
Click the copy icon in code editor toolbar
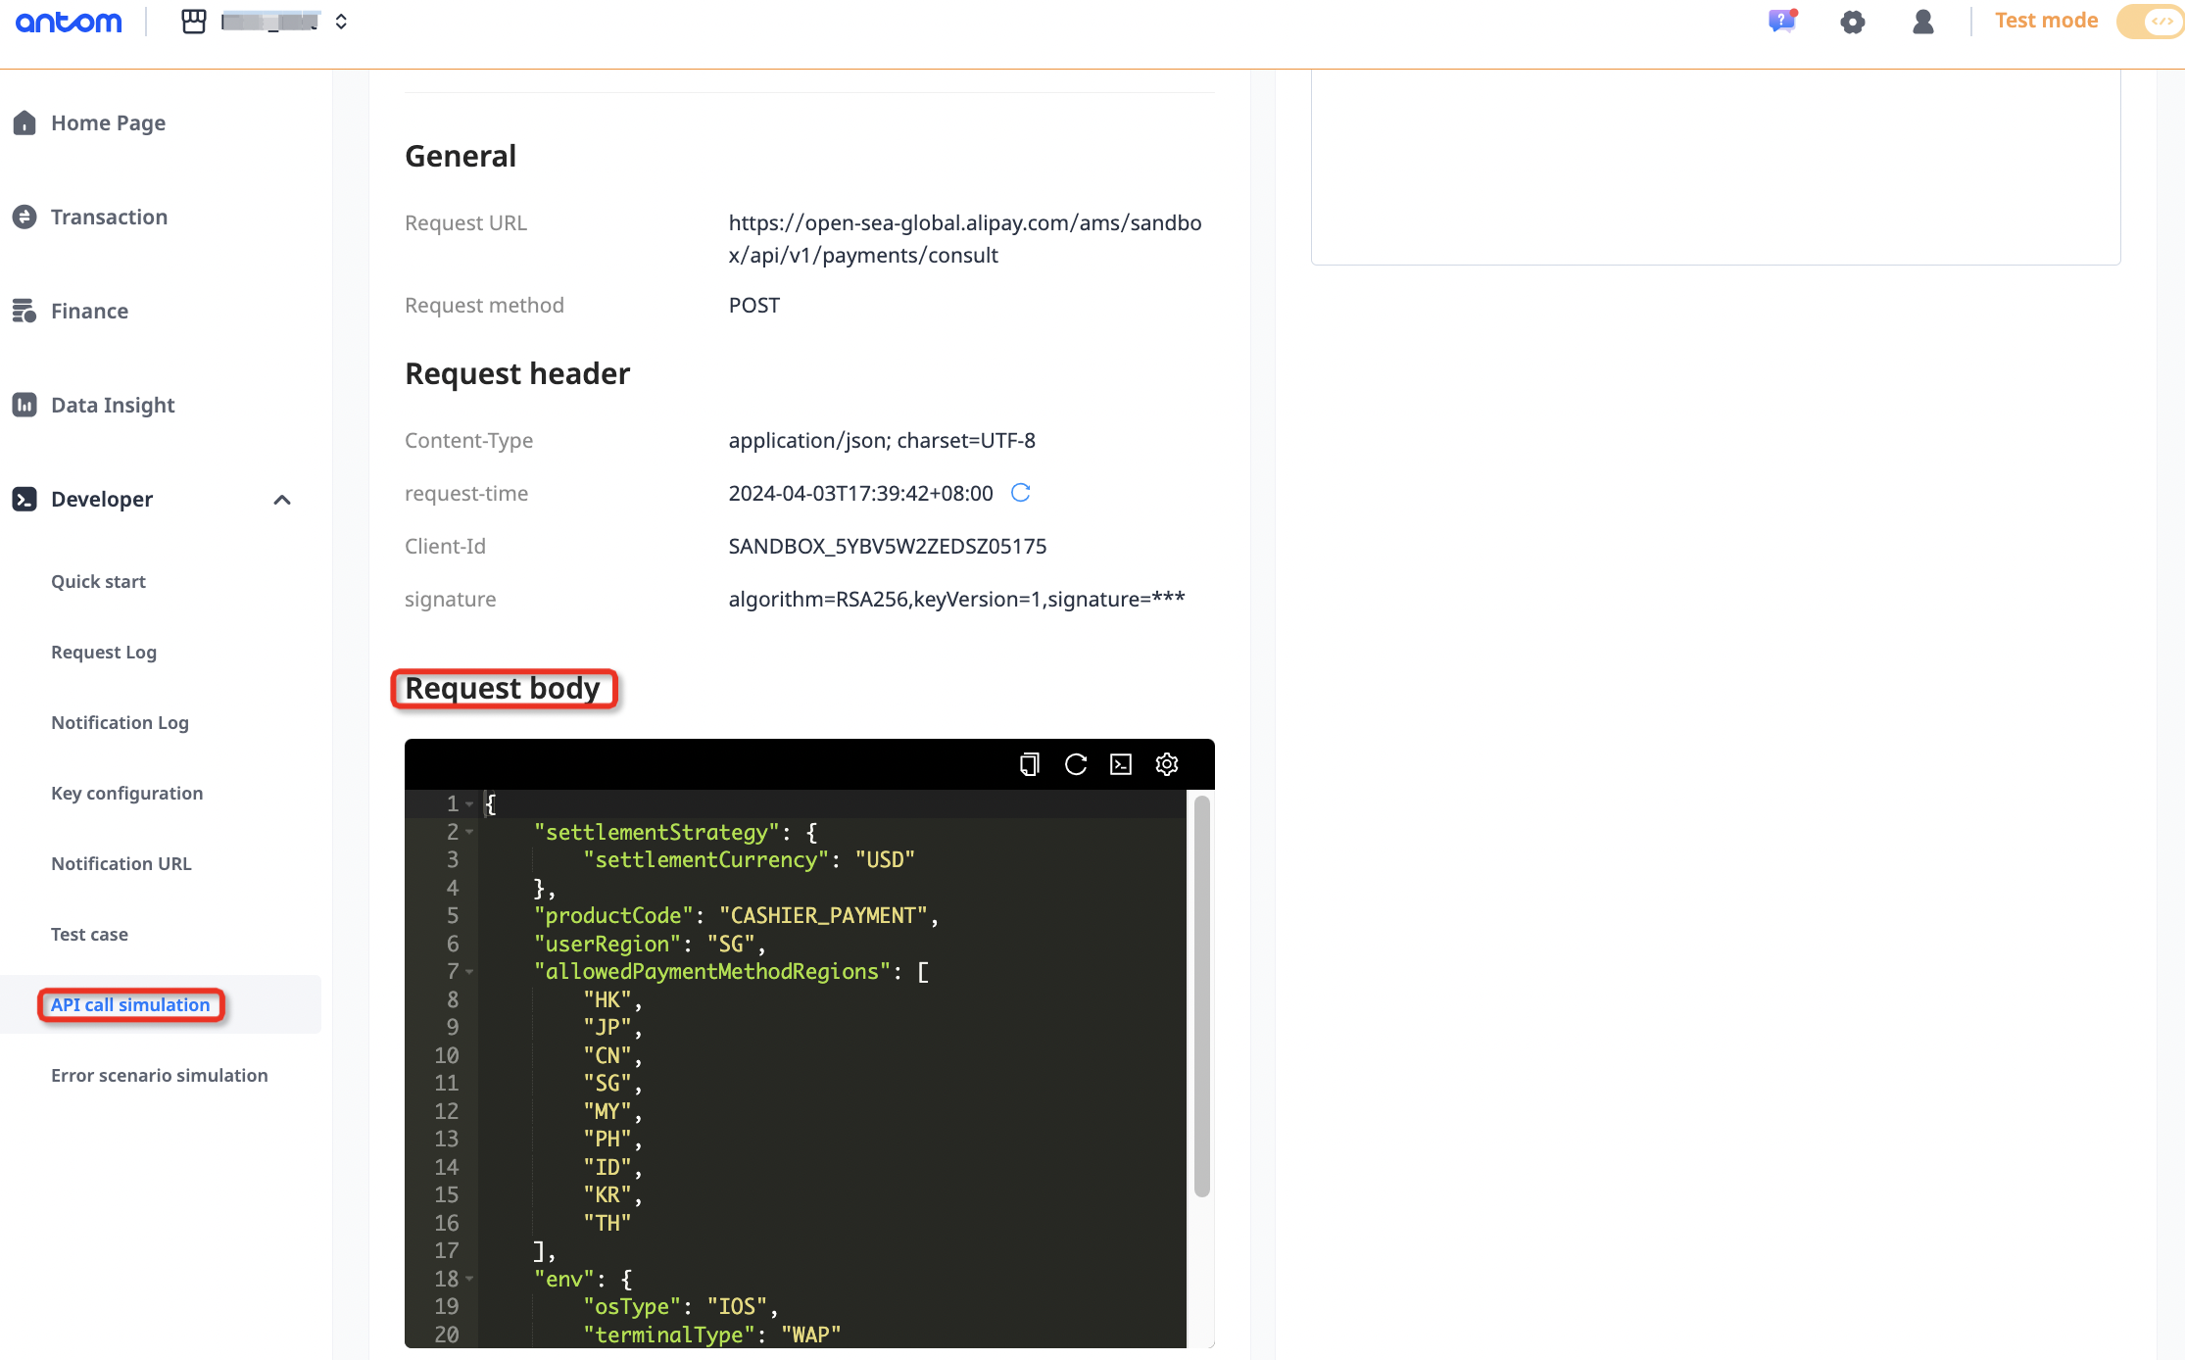(1029, 764)
